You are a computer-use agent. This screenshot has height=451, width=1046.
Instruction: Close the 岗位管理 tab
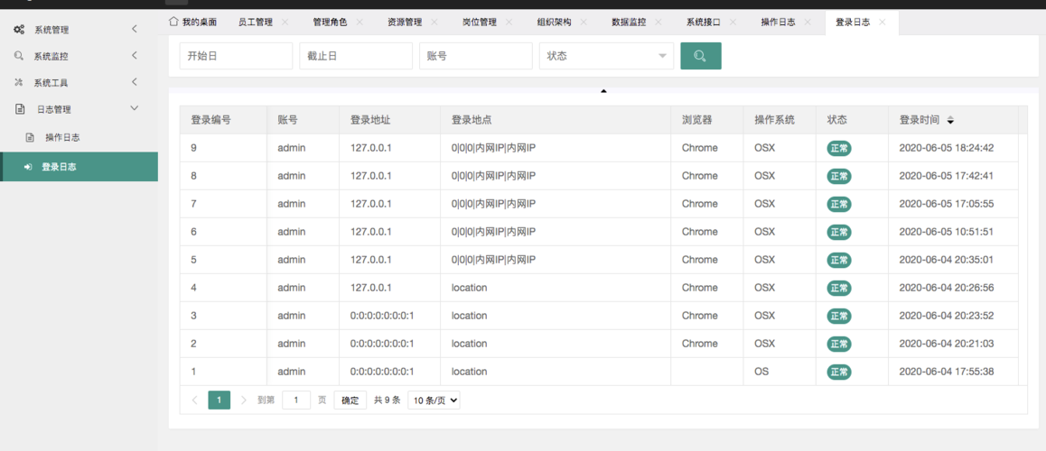[509, 22]
